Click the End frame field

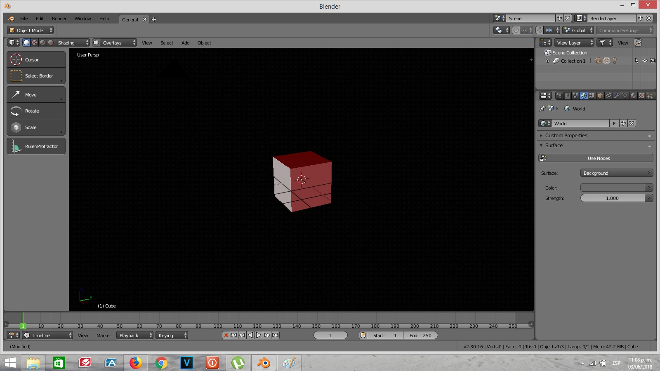(420, 336)
